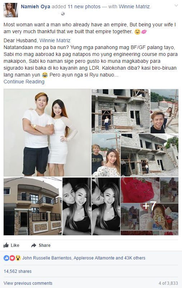Open the 14,562 shares list

click(18, 271)
